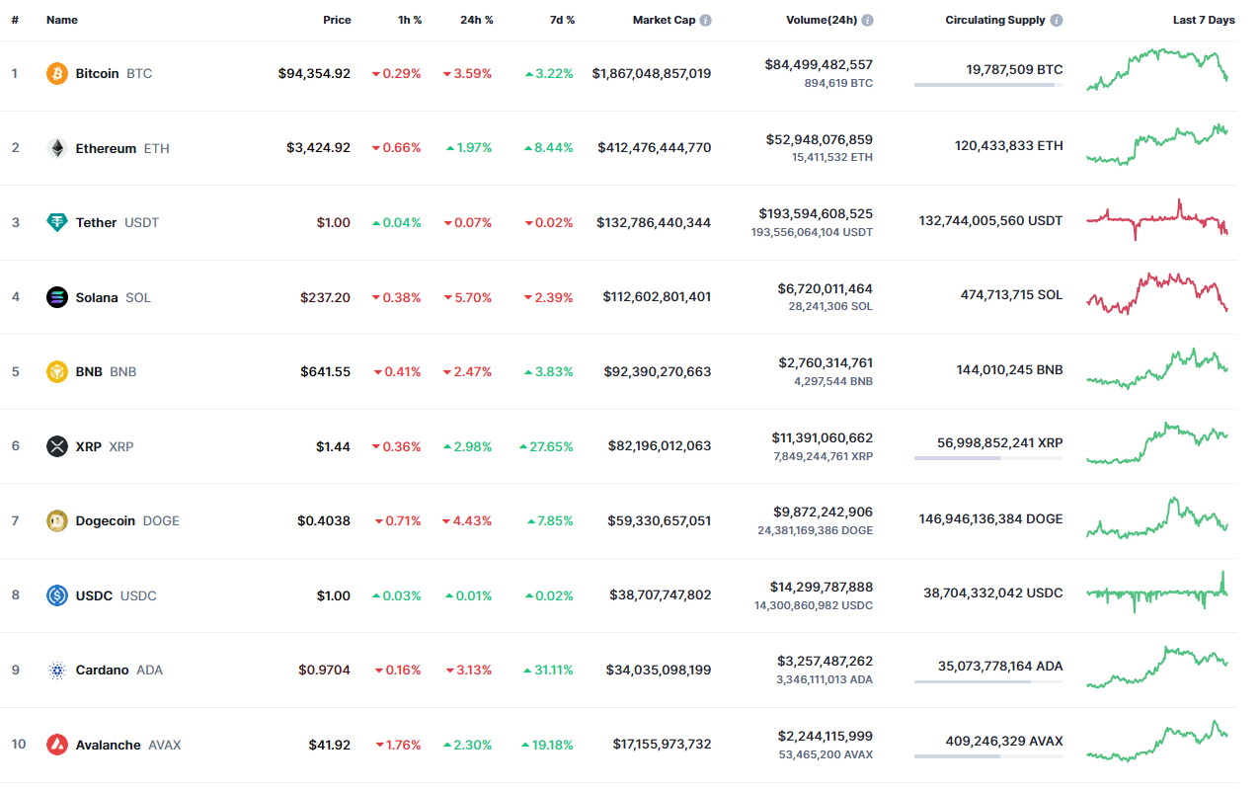Click Tether's volume $193,594,608,525

pos(816,213)
